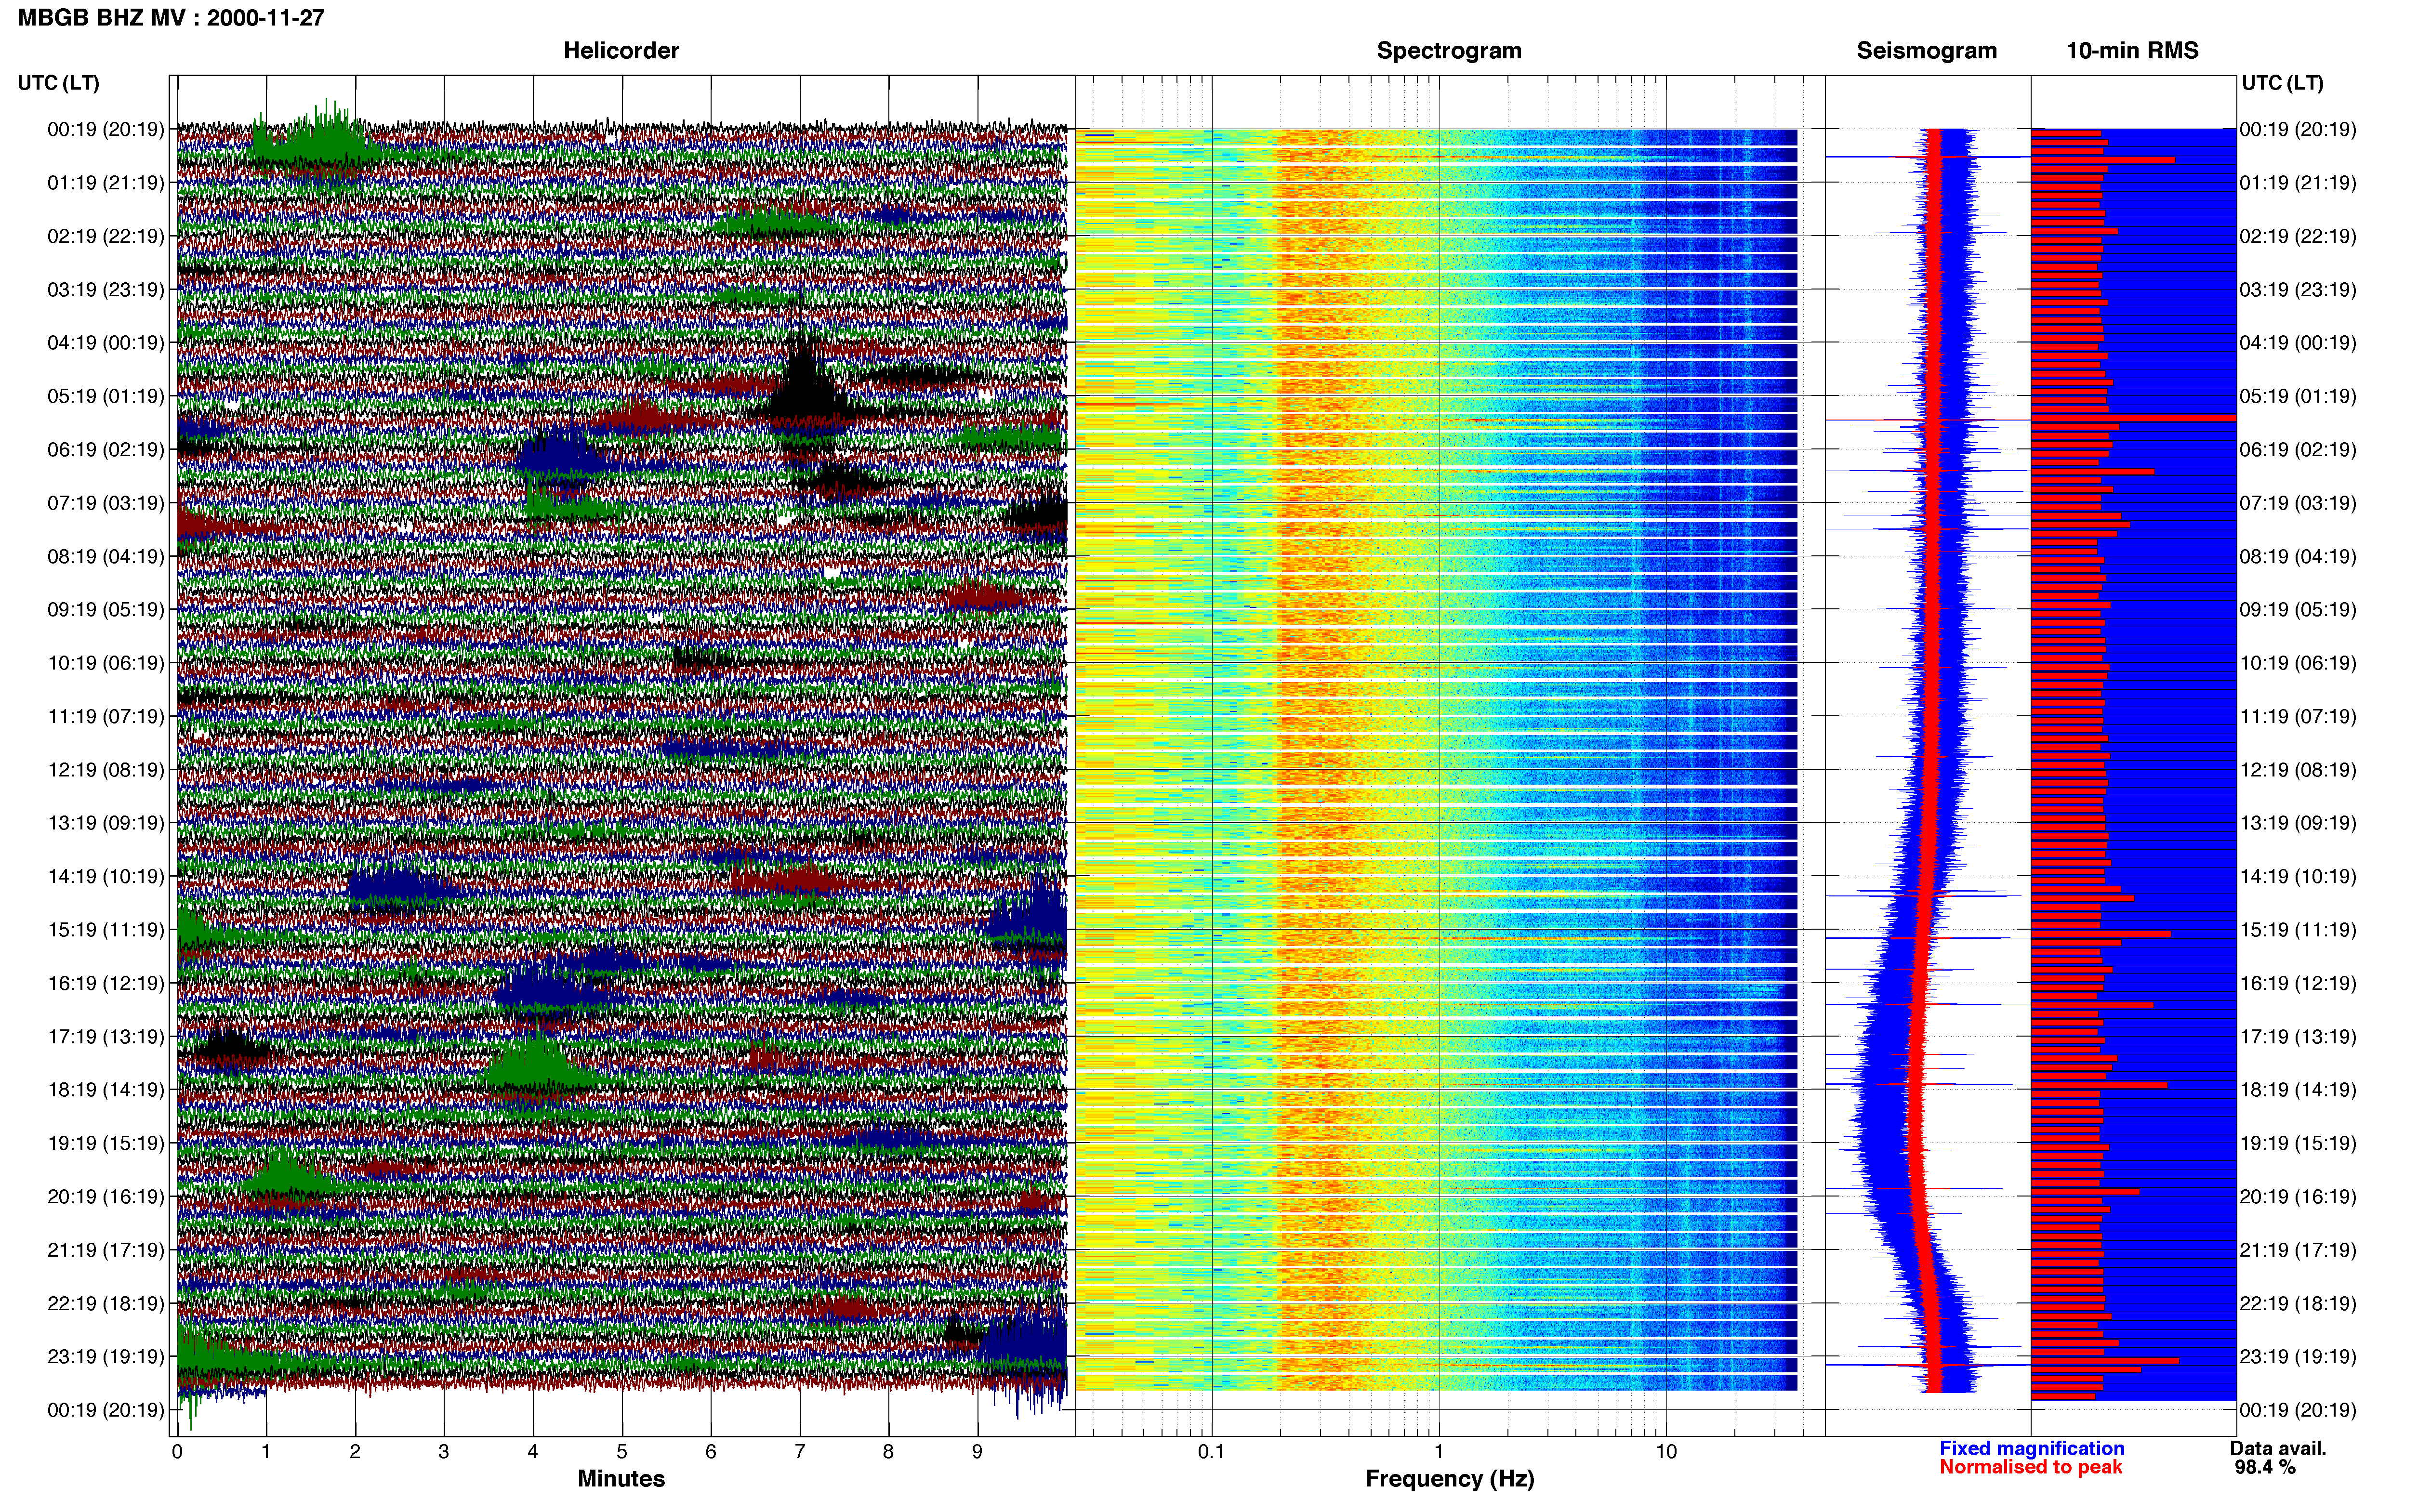
Task: Click the right 18:19 (14:19) time label
Action: tap(2298, 1090)
